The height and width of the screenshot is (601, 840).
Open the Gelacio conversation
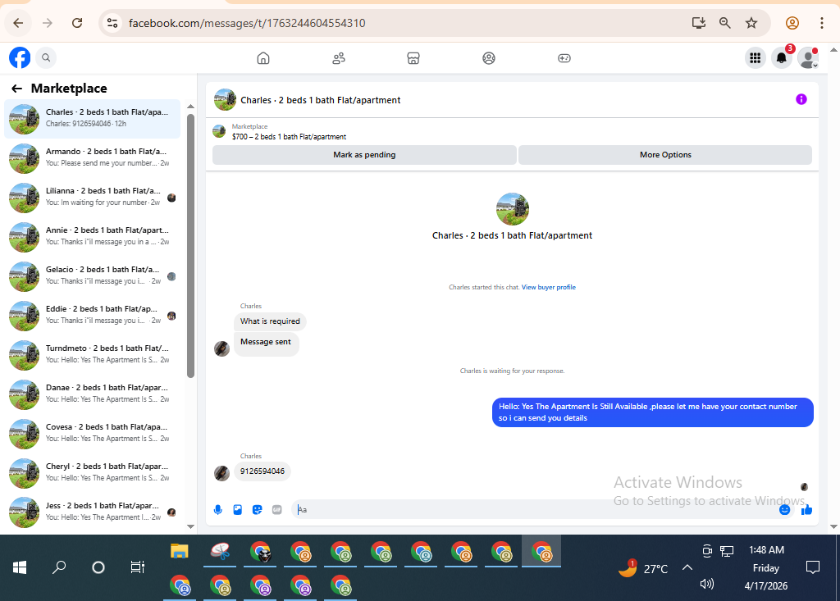tap(92, 275)
